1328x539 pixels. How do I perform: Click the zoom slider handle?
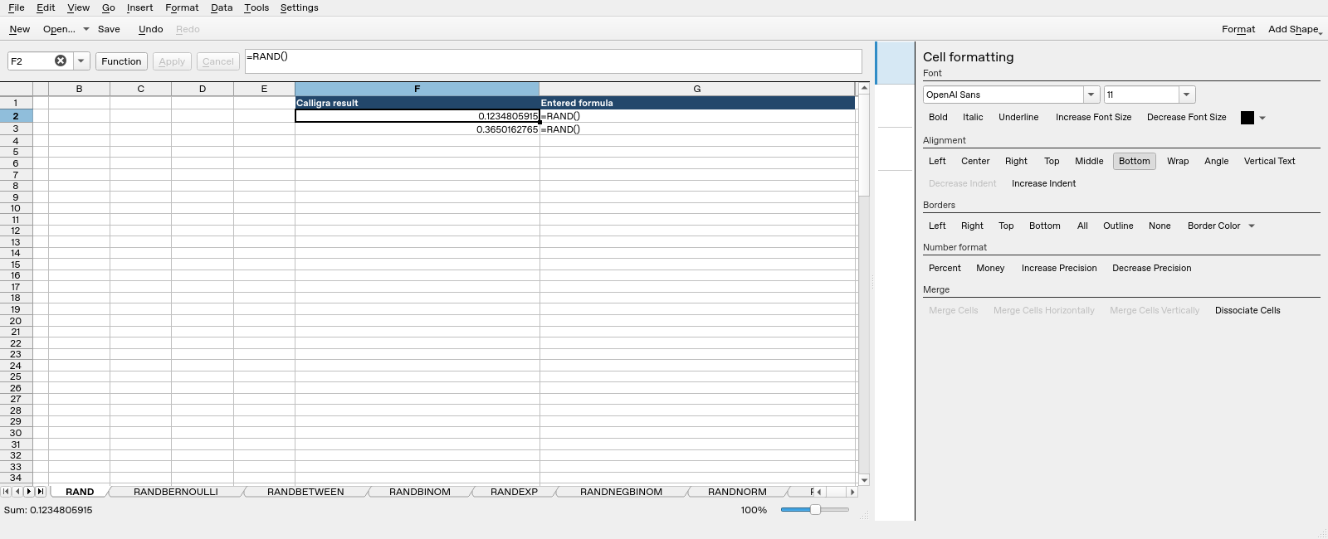click(815, 510)
